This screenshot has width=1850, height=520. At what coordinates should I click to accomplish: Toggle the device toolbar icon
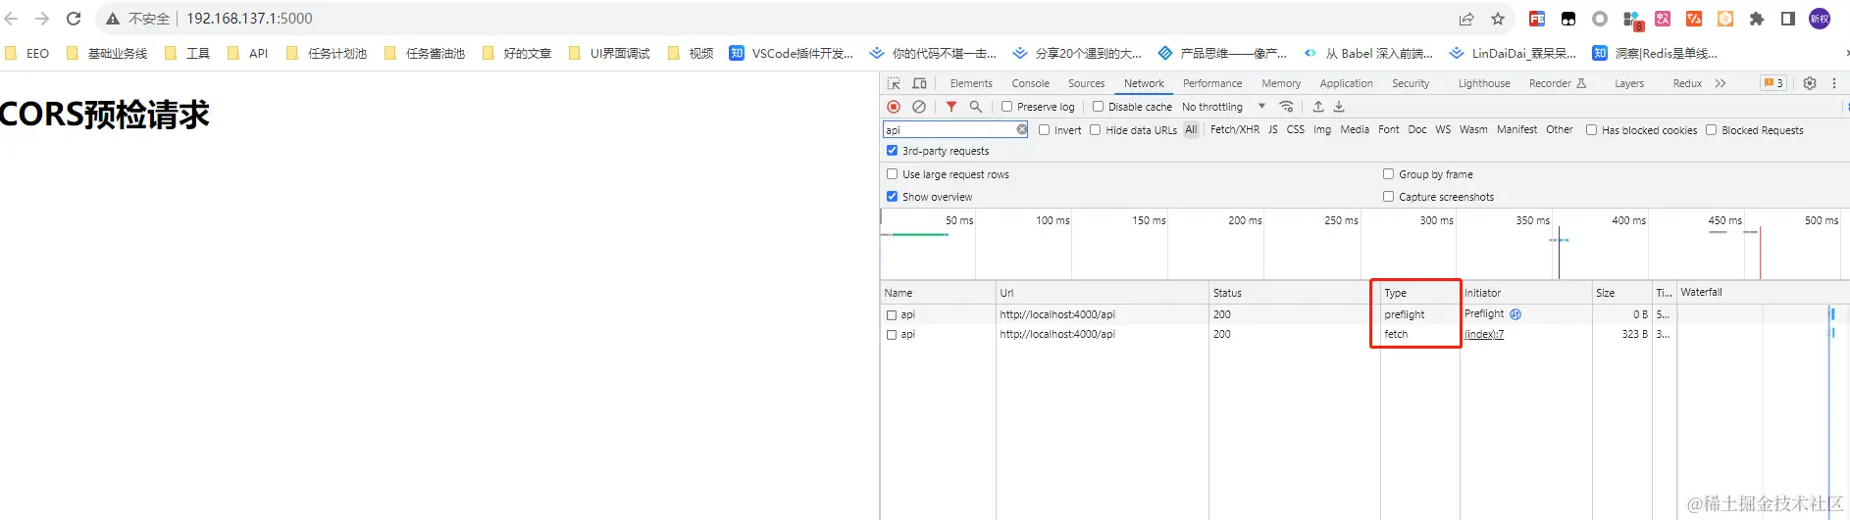[x=919, y=83]
